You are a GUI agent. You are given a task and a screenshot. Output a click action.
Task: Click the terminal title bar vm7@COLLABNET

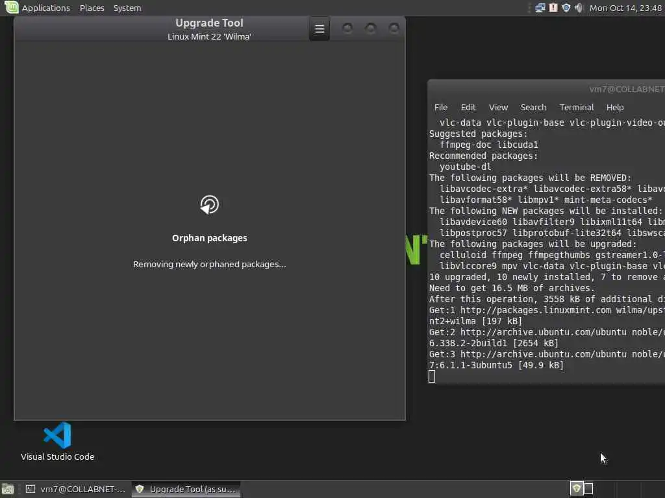click(627, 89)
